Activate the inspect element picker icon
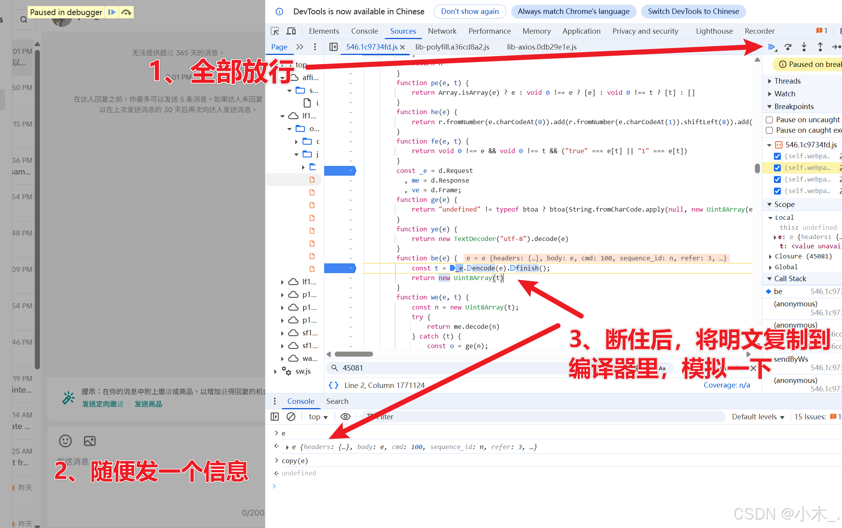Viewport: 842px width, 528px height. click(275, 31)
